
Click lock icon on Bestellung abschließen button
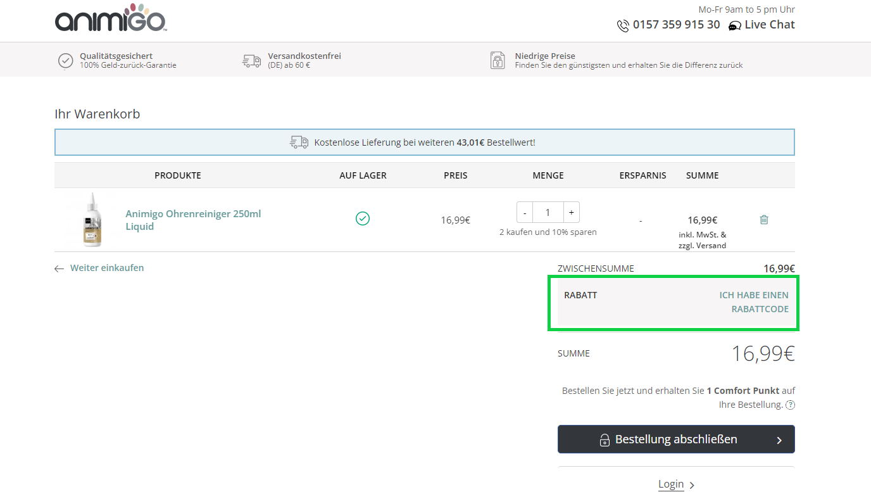[x=605, y=440]
